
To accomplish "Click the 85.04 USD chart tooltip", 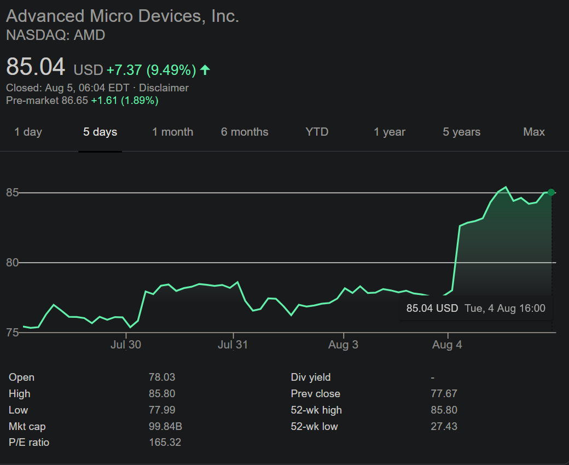I will click(475, 308).
